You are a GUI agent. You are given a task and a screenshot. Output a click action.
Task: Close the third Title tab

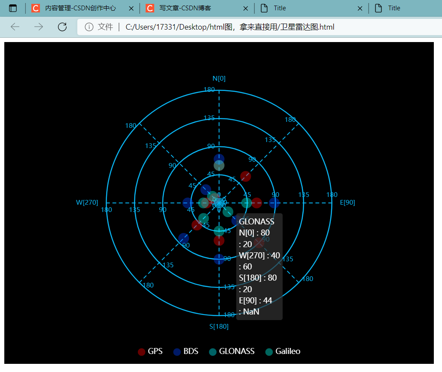point(360,9)
